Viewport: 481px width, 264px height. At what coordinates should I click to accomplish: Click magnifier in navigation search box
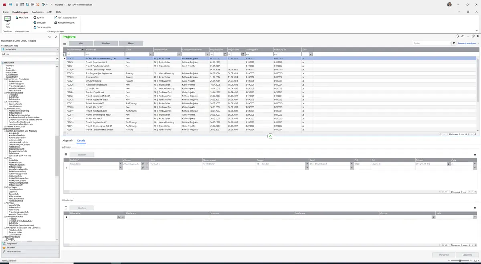tap(57, 58)
